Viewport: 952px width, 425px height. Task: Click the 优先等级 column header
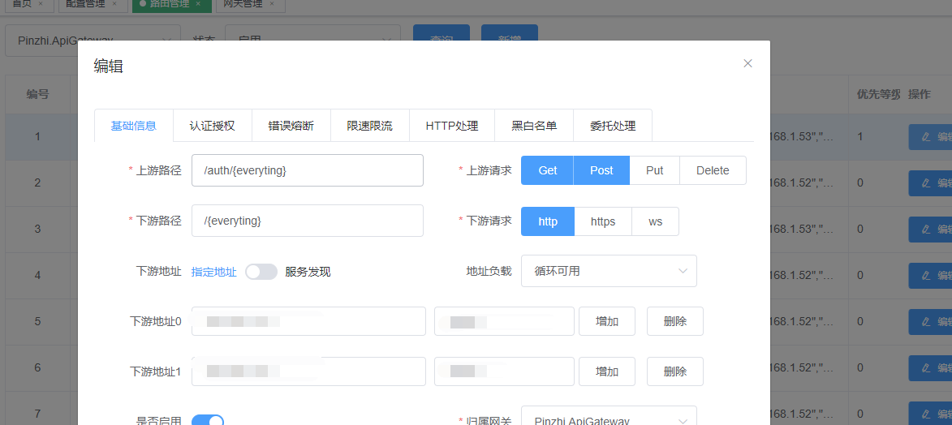pyautogui.click(x=878, y=94)
